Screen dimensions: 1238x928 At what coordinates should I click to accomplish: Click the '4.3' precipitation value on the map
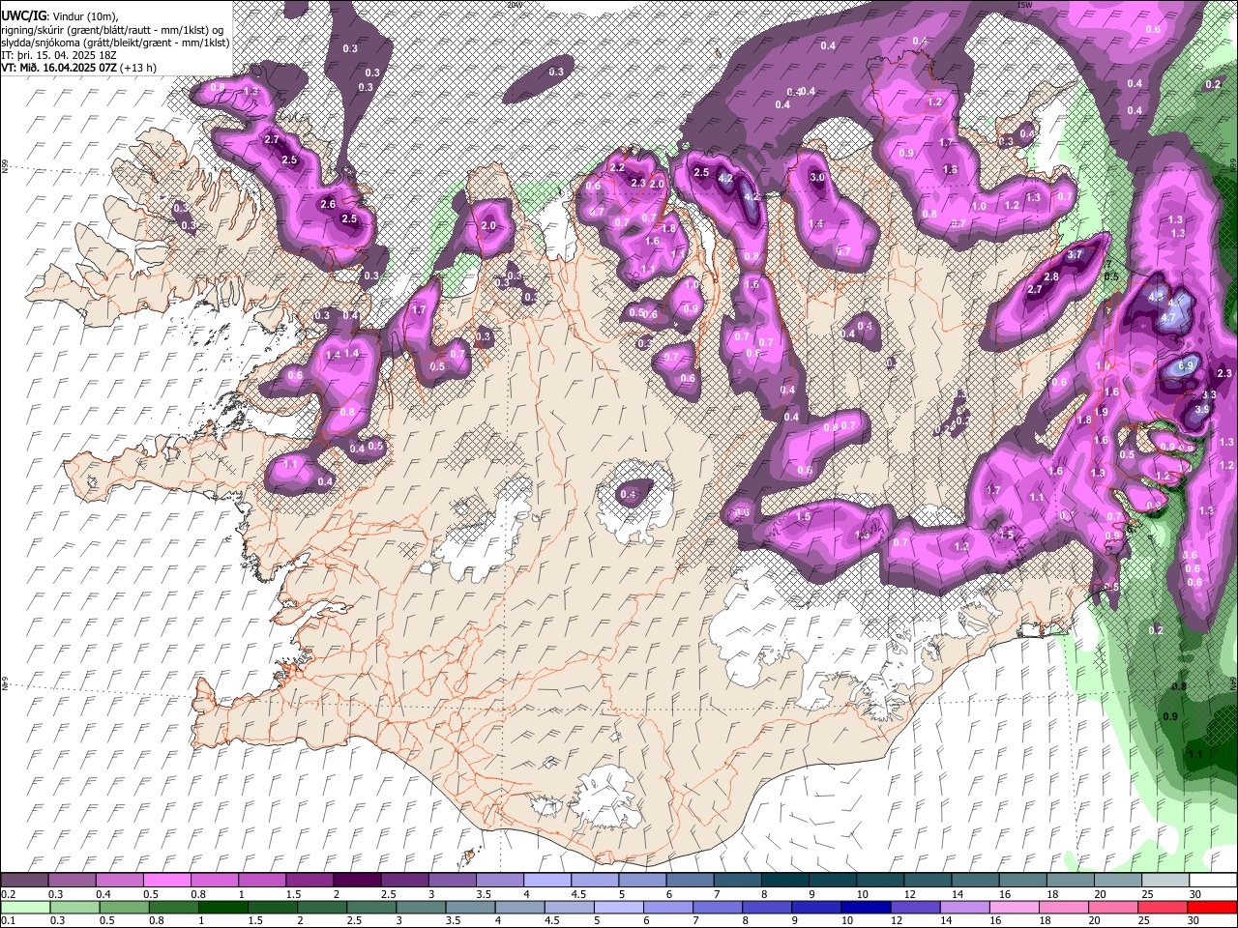[1156, 298]
